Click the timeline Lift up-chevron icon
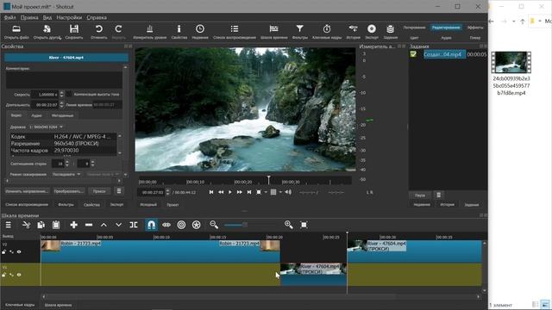The height and width of the screenshot is (310, 552). click(x=103, y=225)
